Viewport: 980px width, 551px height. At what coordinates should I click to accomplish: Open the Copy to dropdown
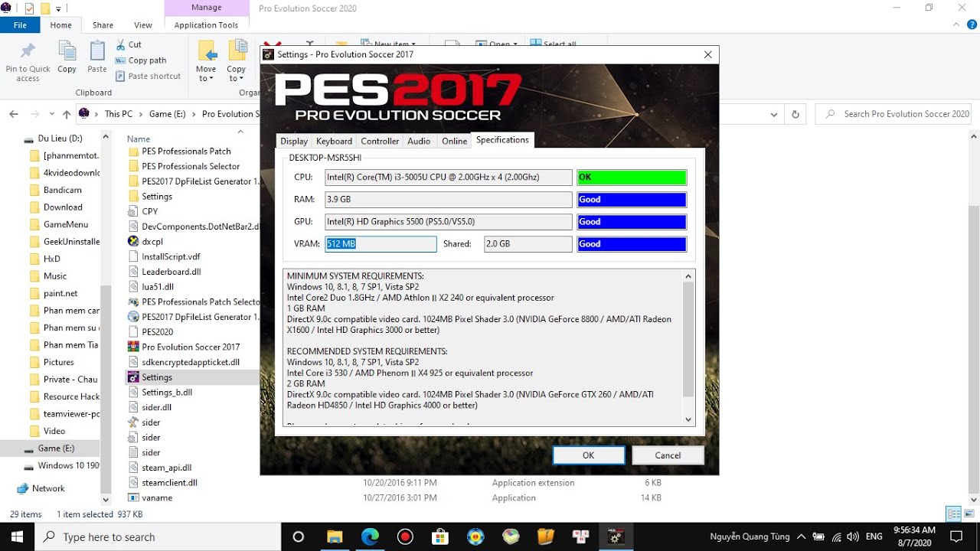[237, 60]
